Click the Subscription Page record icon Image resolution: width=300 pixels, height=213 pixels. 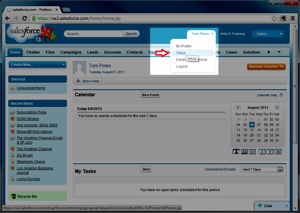coord(13,112)
